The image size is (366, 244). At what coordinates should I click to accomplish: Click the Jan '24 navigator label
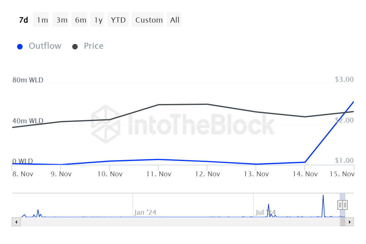145,212
